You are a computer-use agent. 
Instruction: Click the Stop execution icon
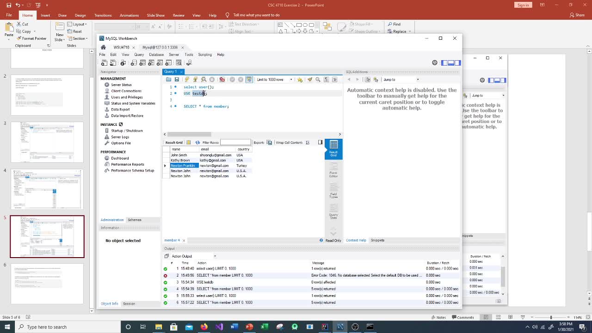(212, 80)
